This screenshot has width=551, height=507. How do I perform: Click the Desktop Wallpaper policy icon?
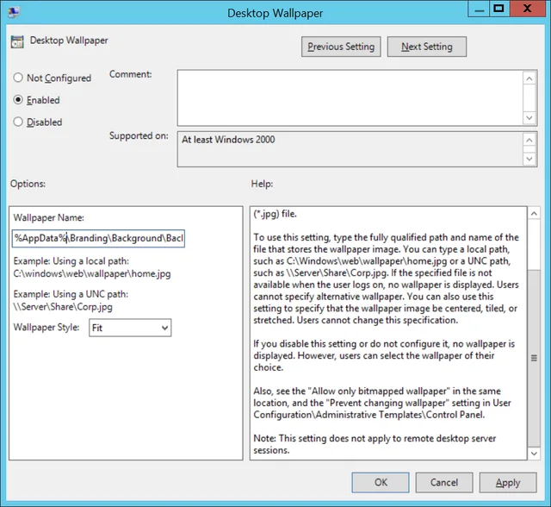coord(17,41)
